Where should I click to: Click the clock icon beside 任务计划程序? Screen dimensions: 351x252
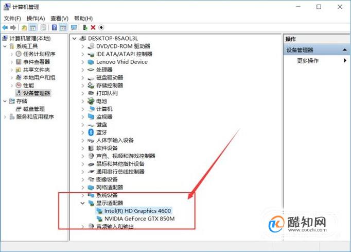(x=19, y=54)
